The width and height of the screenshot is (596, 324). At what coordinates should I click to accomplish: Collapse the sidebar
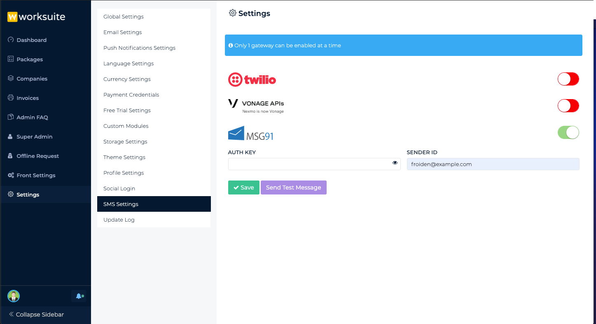click(x=36, y=315)
